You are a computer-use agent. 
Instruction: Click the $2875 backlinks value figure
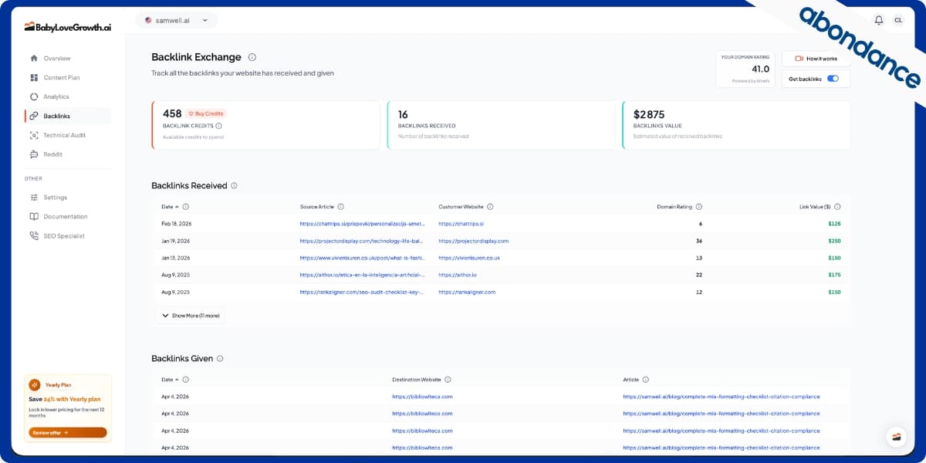pos(649,113)
